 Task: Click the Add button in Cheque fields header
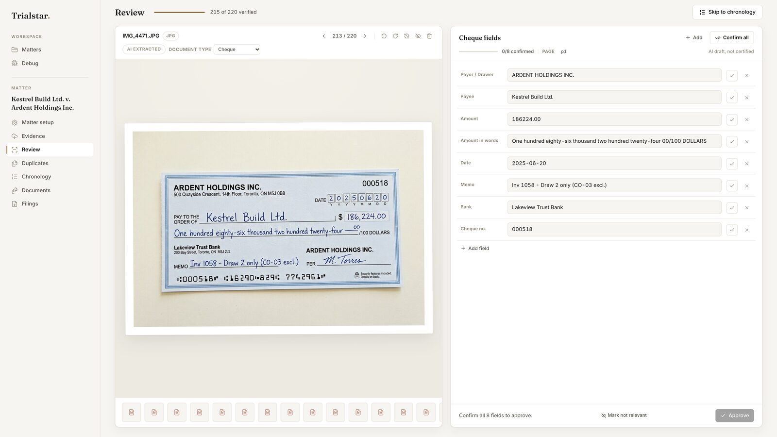click(694, 37)
